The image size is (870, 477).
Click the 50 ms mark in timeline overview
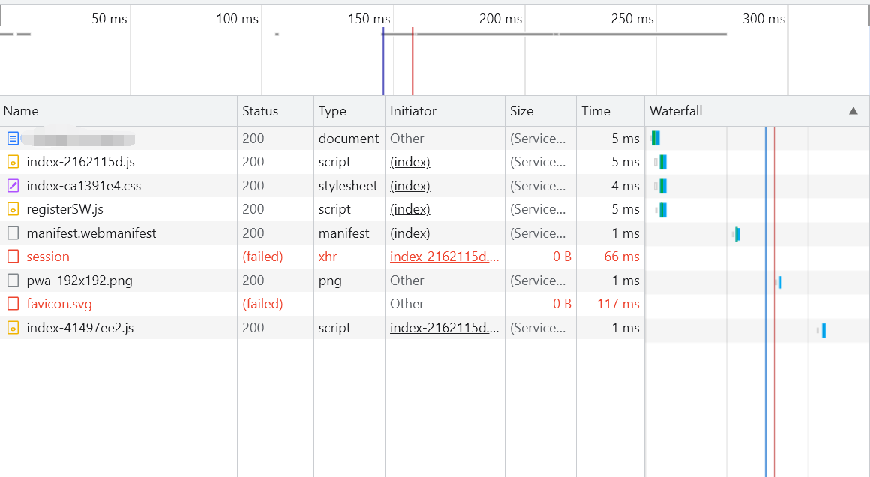[109, 19]
